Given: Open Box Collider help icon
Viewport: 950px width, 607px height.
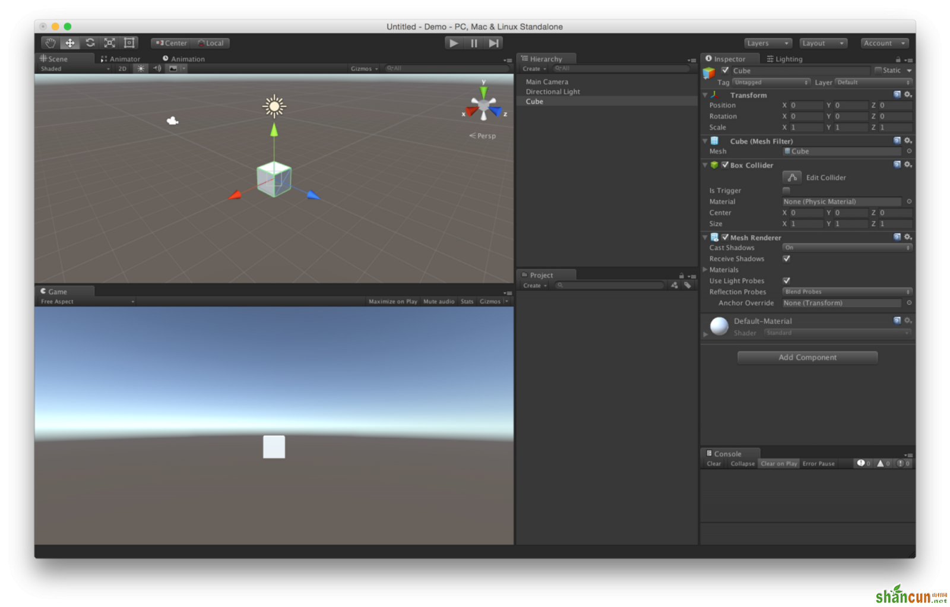Looking at the screenshot, I should click(897, 165).
